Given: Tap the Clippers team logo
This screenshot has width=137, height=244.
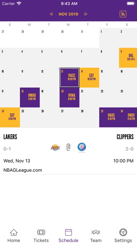Looking at the screenshot, I should tap(82, 147).
